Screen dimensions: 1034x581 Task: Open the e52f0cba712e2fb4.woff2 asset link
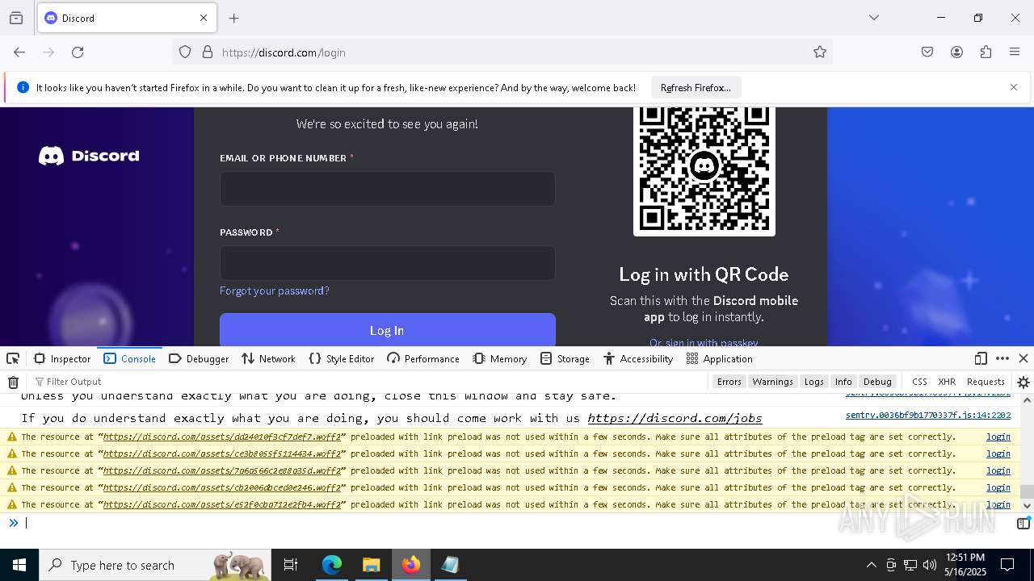coord(222,504)
